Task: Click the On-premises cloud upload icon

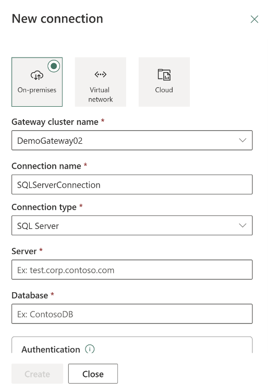Action: pos(37,75)
